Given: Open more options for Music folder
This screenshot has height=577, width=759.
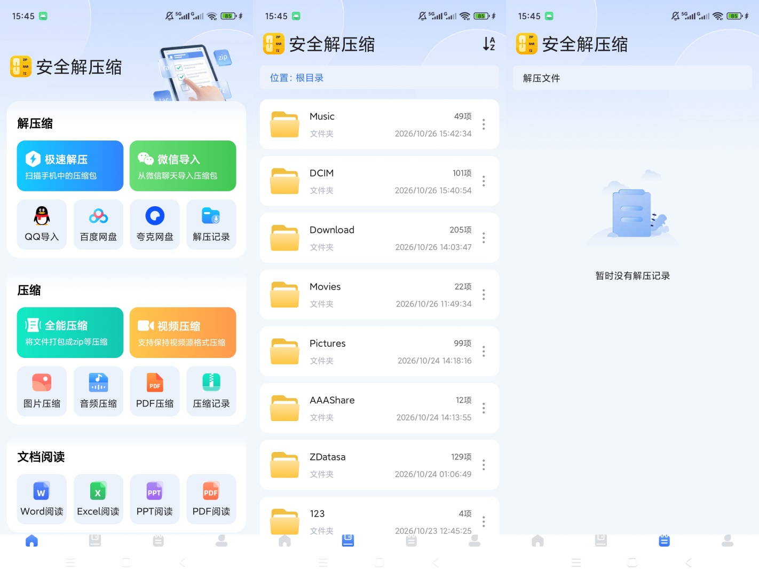Looking at the screenshot, I should tap(484, 124).
